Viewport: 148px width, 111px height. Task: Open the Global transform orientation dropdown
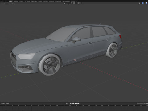click(67, 3)
